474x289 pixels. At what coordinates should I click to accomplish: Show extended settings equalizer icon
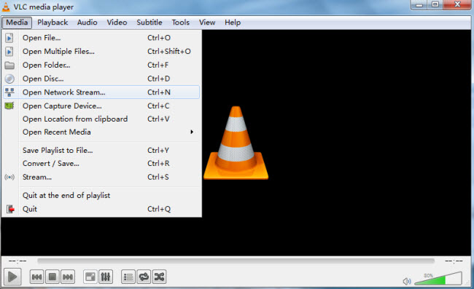tap(106, 277)
